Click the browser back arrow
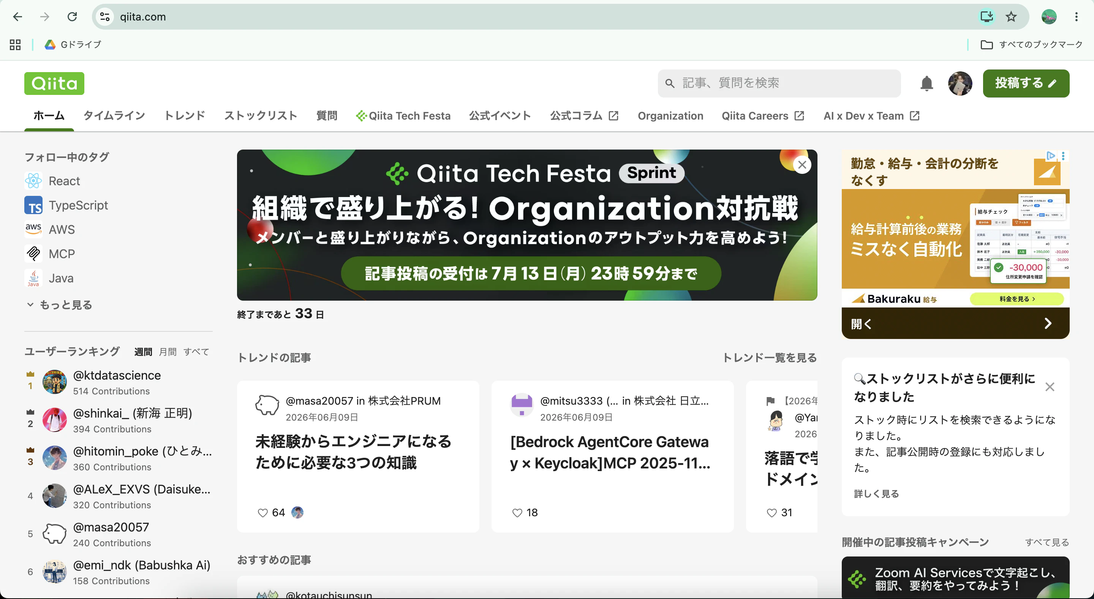The width and height of the screenshot is (1094, 599). 17,17
